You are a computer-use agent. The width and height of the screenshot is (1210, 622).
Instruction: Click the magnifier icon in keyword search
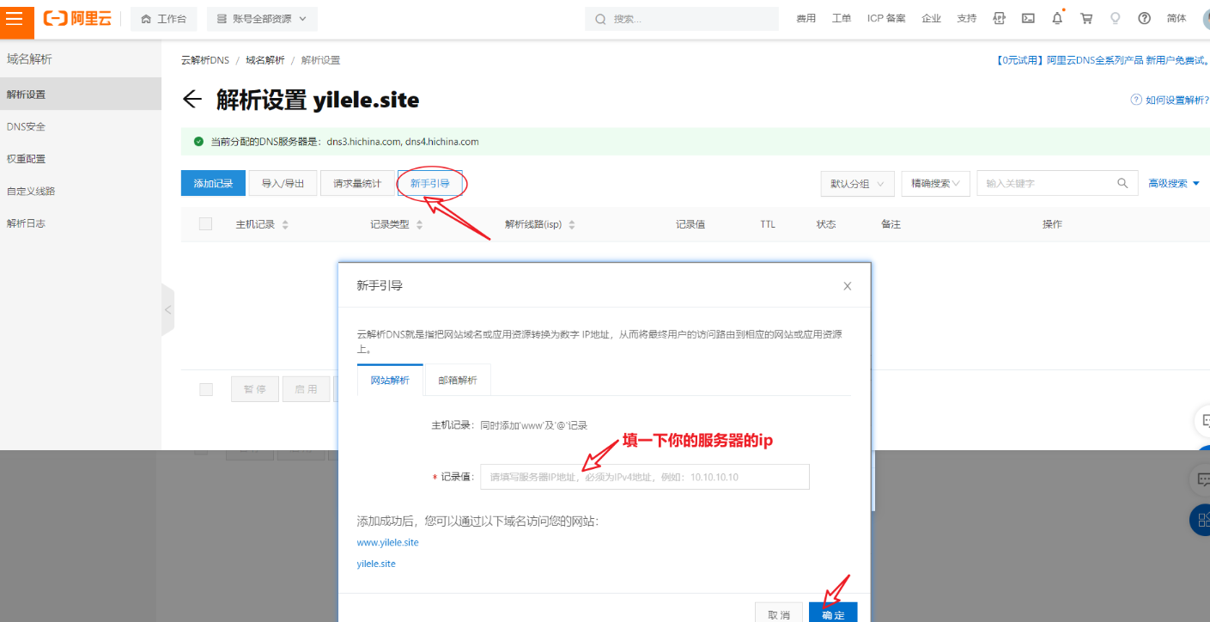tap(1122, 183)
